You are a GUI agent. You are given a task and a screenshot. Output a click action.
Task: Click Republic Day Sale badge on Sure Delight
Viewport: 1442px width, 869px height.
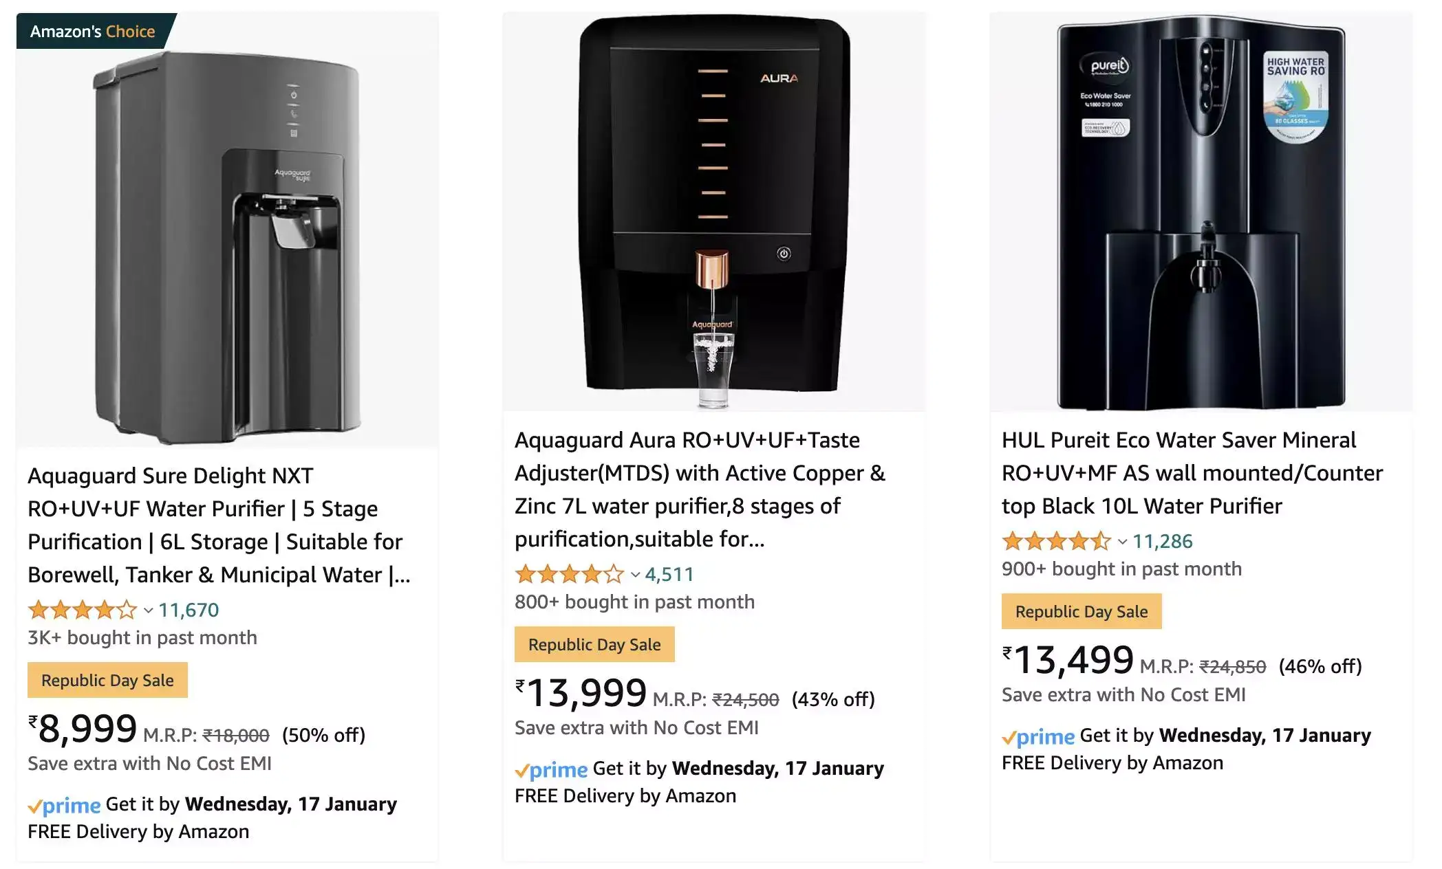(x=107, y=680)
